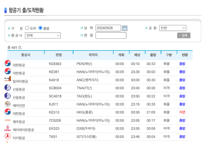Click the Turkish Airlines logo beside TK91

8,136
